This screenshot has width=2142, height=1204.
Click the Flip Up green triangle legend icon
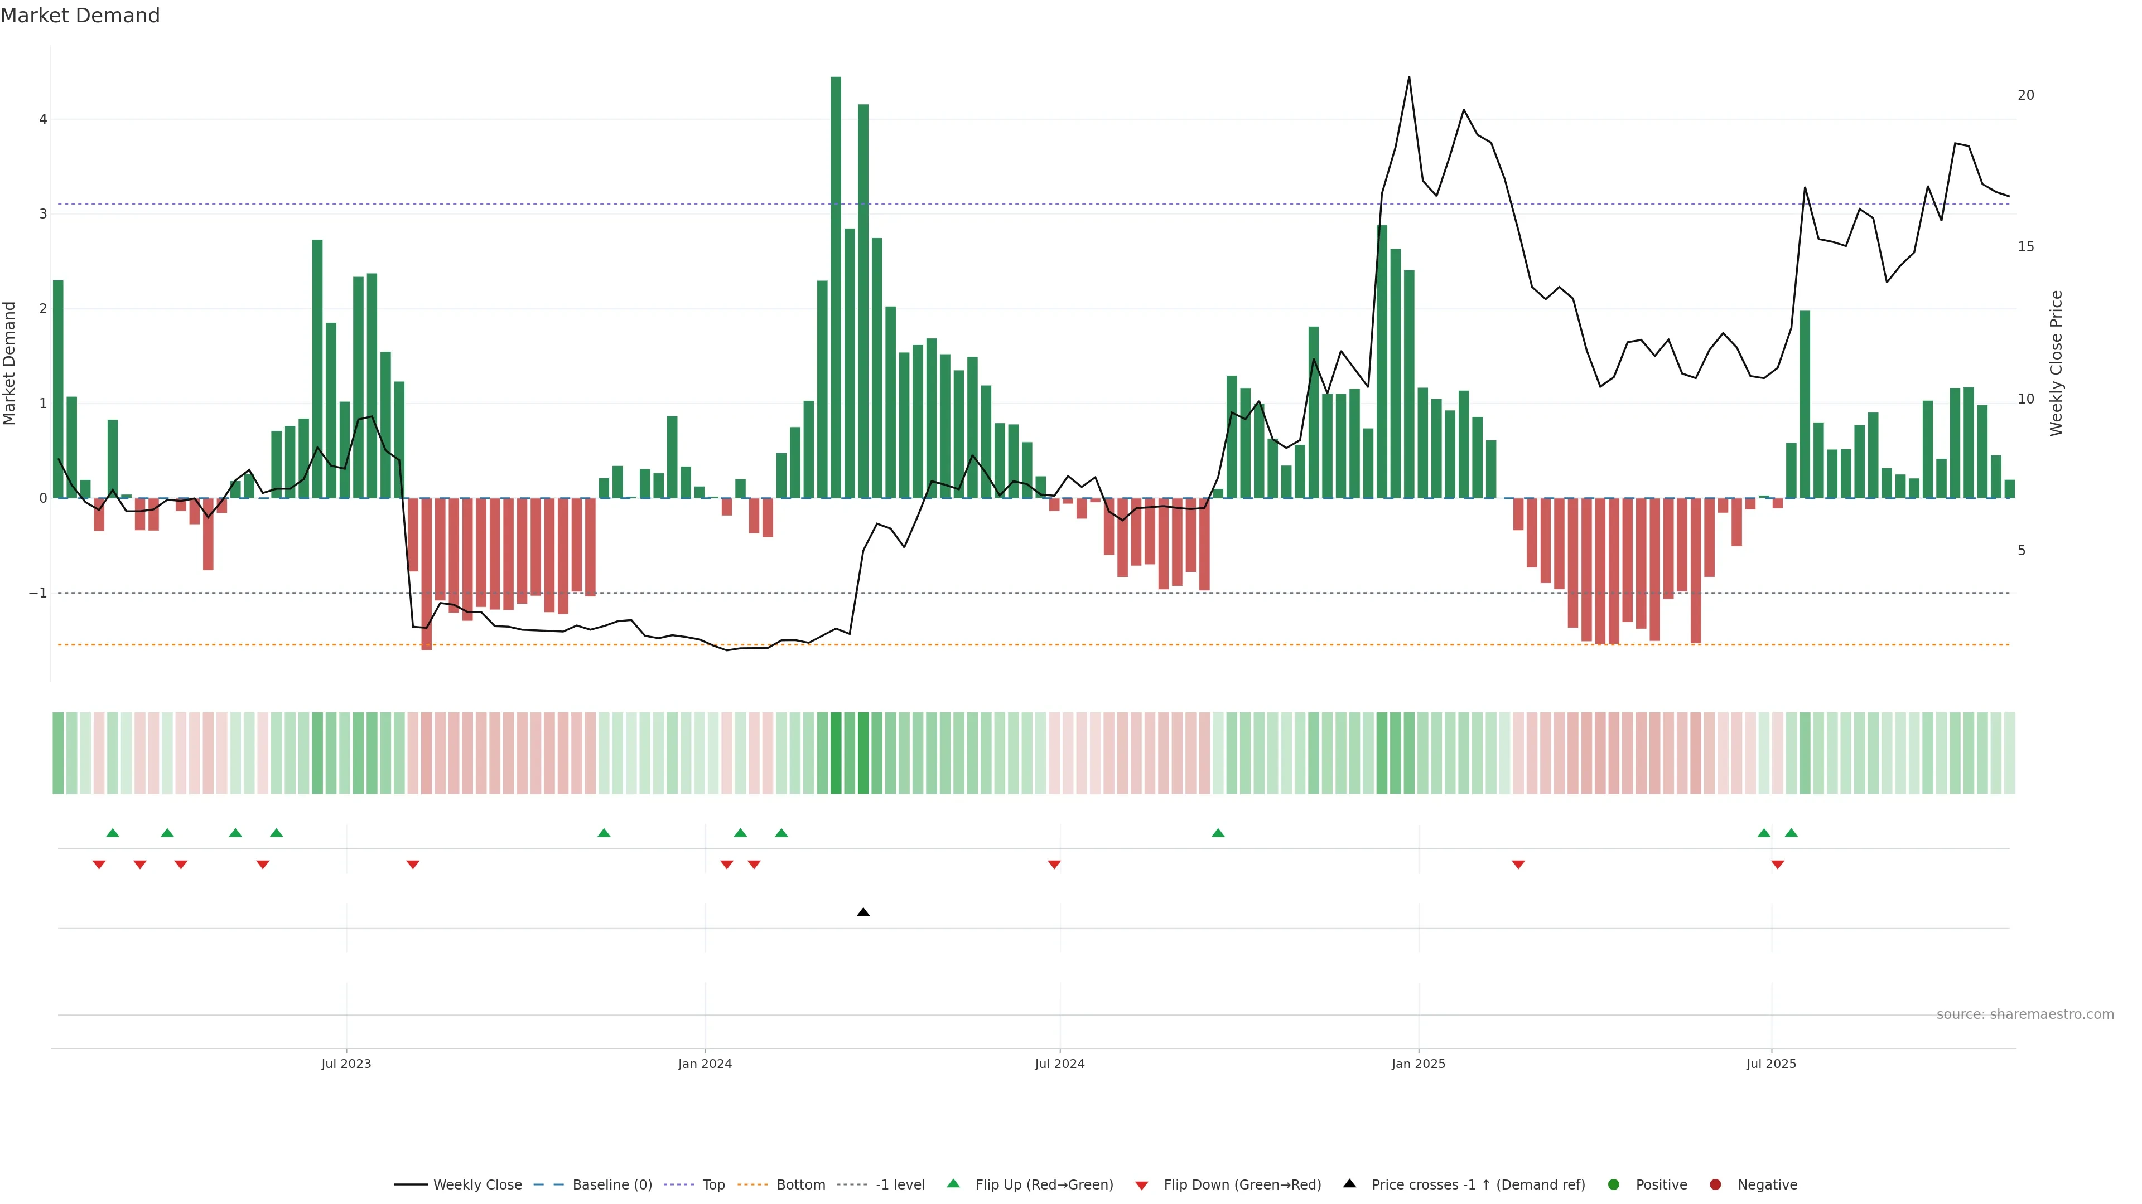point(954,1184)
